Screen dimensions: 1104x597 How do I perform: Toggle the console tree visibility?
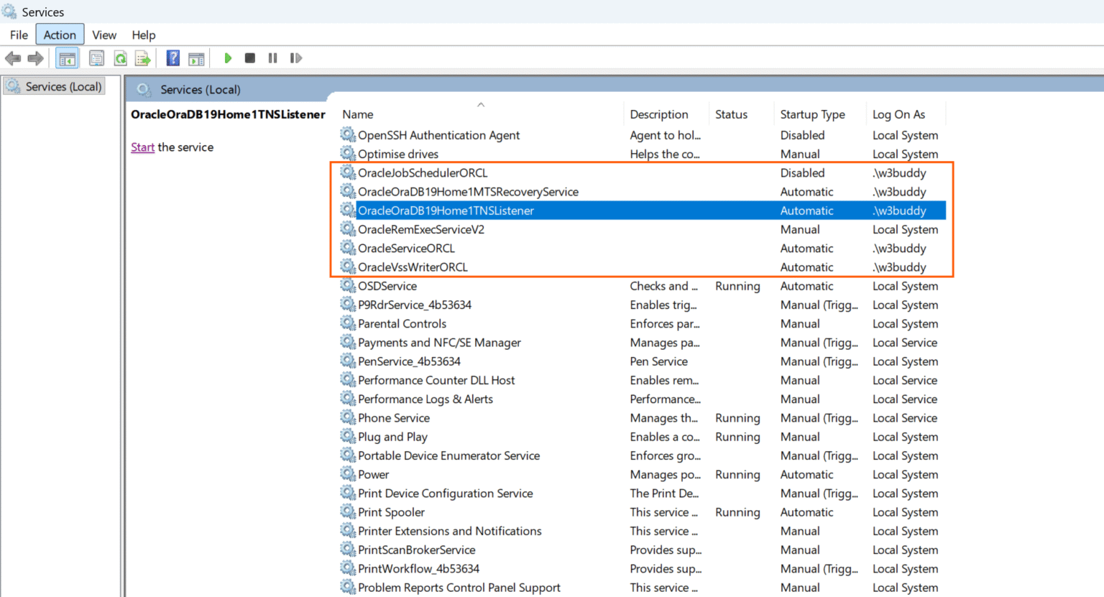tap(66, 58)
